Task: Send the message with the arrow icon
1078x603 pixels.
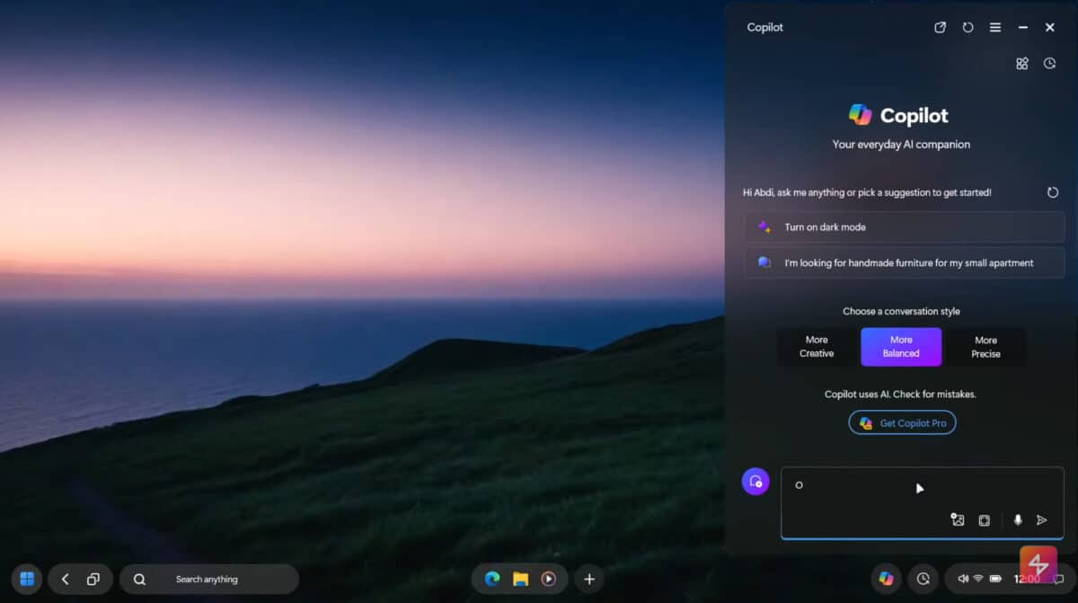Action: [x=1042, y=520]
